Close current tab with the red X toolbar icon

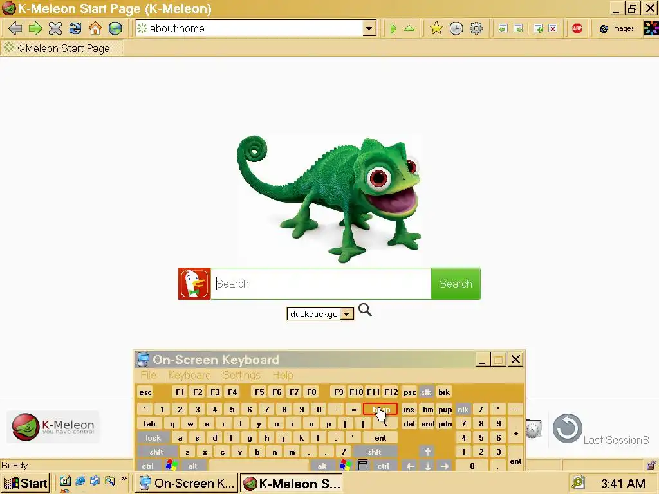click(x=553, y=28)
